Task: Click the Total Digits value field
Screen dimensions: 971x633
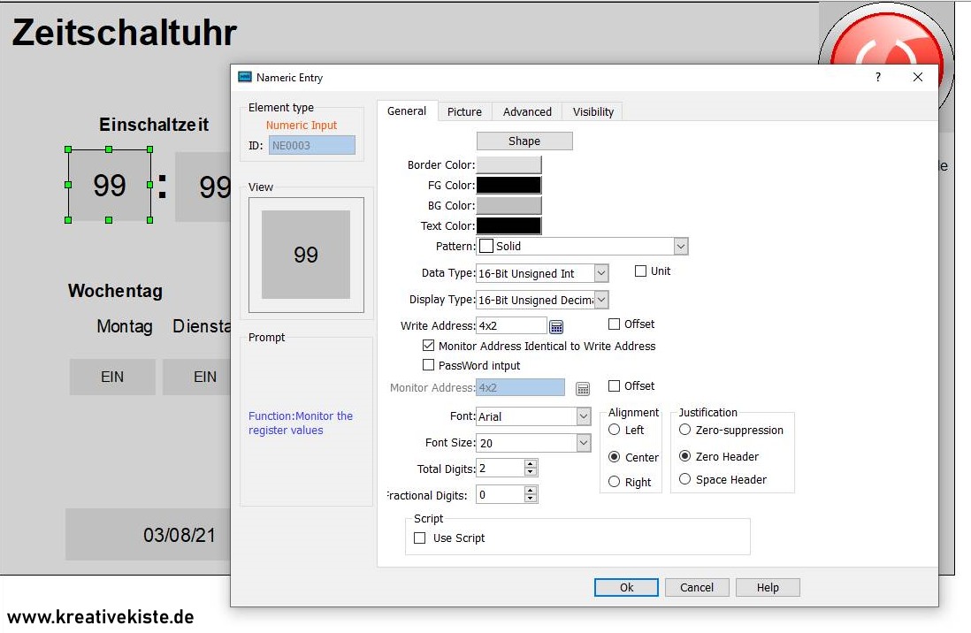Action: pyautogui.click(x=500, y=469)
